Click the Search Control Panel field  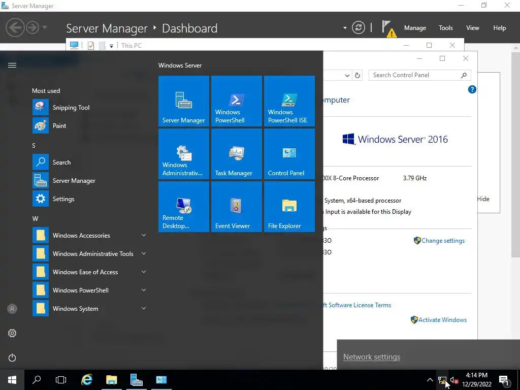click(x=419, y=75)
